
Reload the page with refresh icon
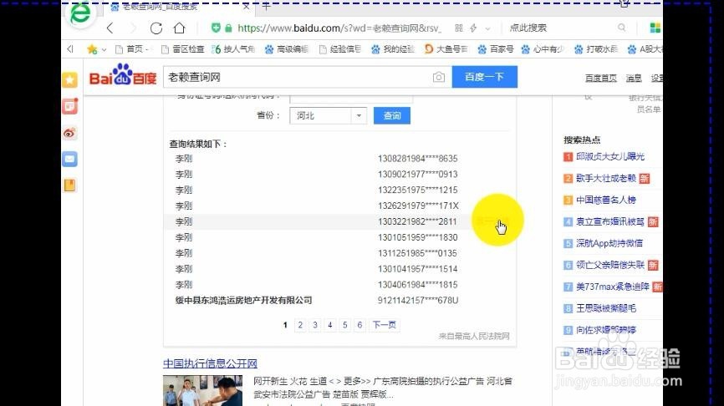coord(156,28)
